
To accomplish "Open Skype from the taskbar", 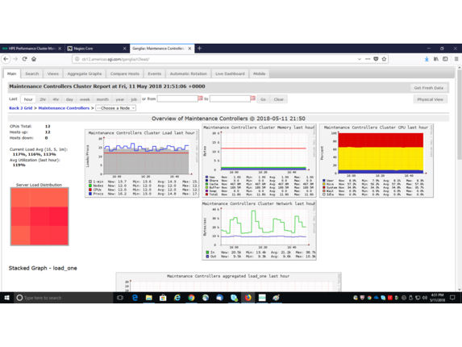I will point(234,298).
